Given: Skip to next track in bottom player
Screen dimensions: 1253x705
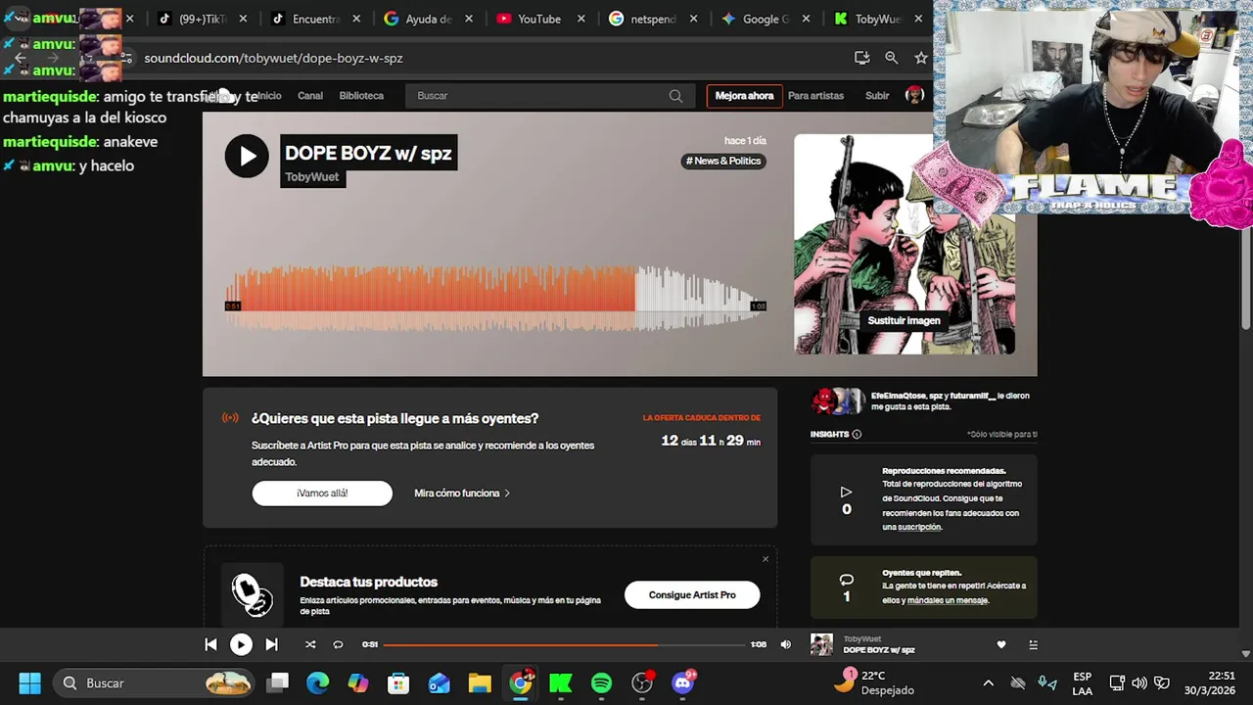Looking at the screenshot, I should 272,644.
